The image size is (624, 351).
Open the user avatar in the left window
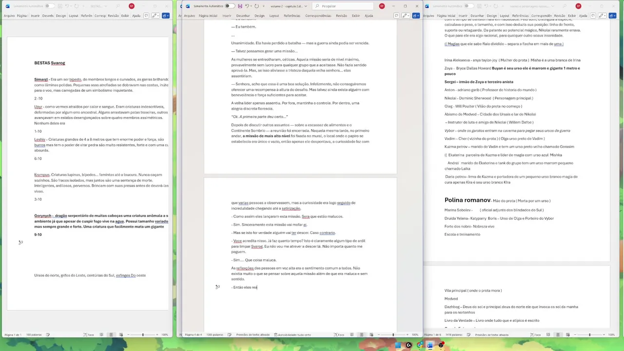coord(132,6)
